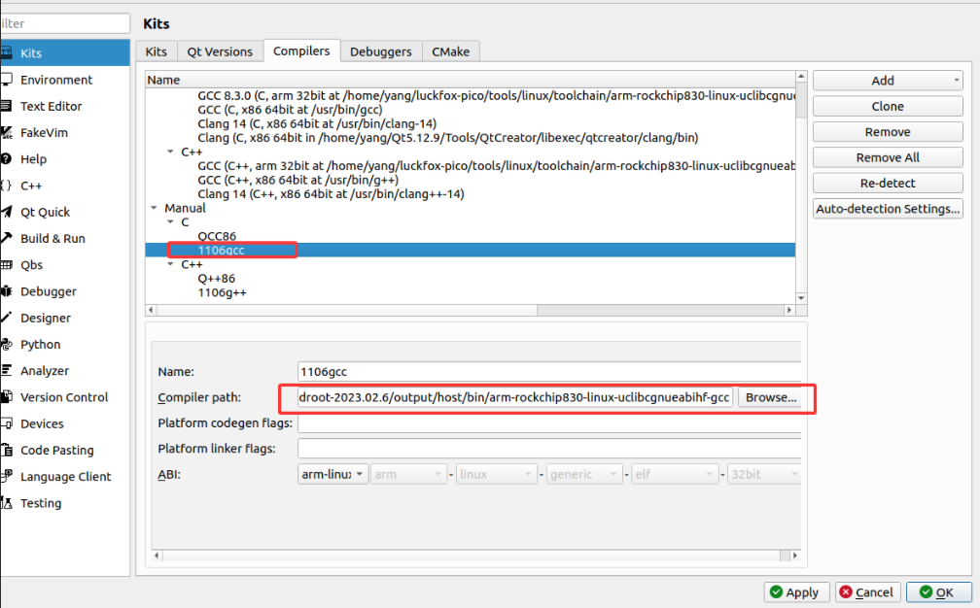
Task: Switch to the Debuggers tab
Action: (x=380, y=51)
